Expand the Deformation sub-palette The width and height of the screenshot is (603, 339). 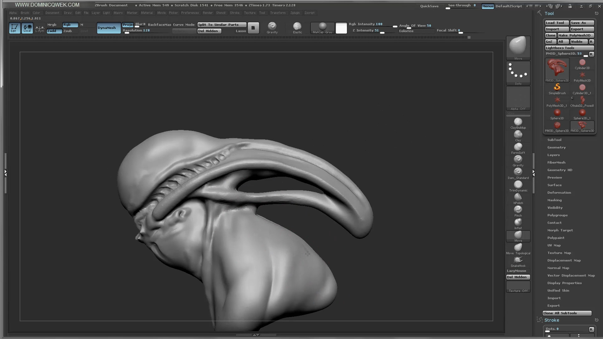pyautogui.click(x=559, y=193)
